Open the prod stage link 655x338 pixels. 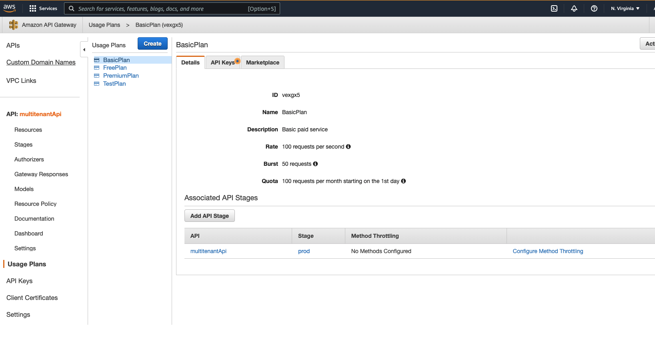tap(304, 251)
